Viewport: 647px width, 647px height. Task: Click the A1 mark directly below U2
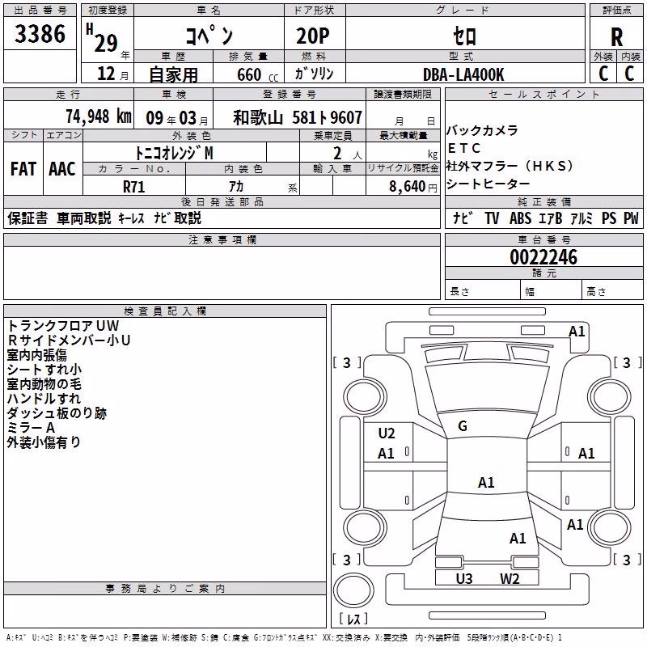[x=387, y=454]
